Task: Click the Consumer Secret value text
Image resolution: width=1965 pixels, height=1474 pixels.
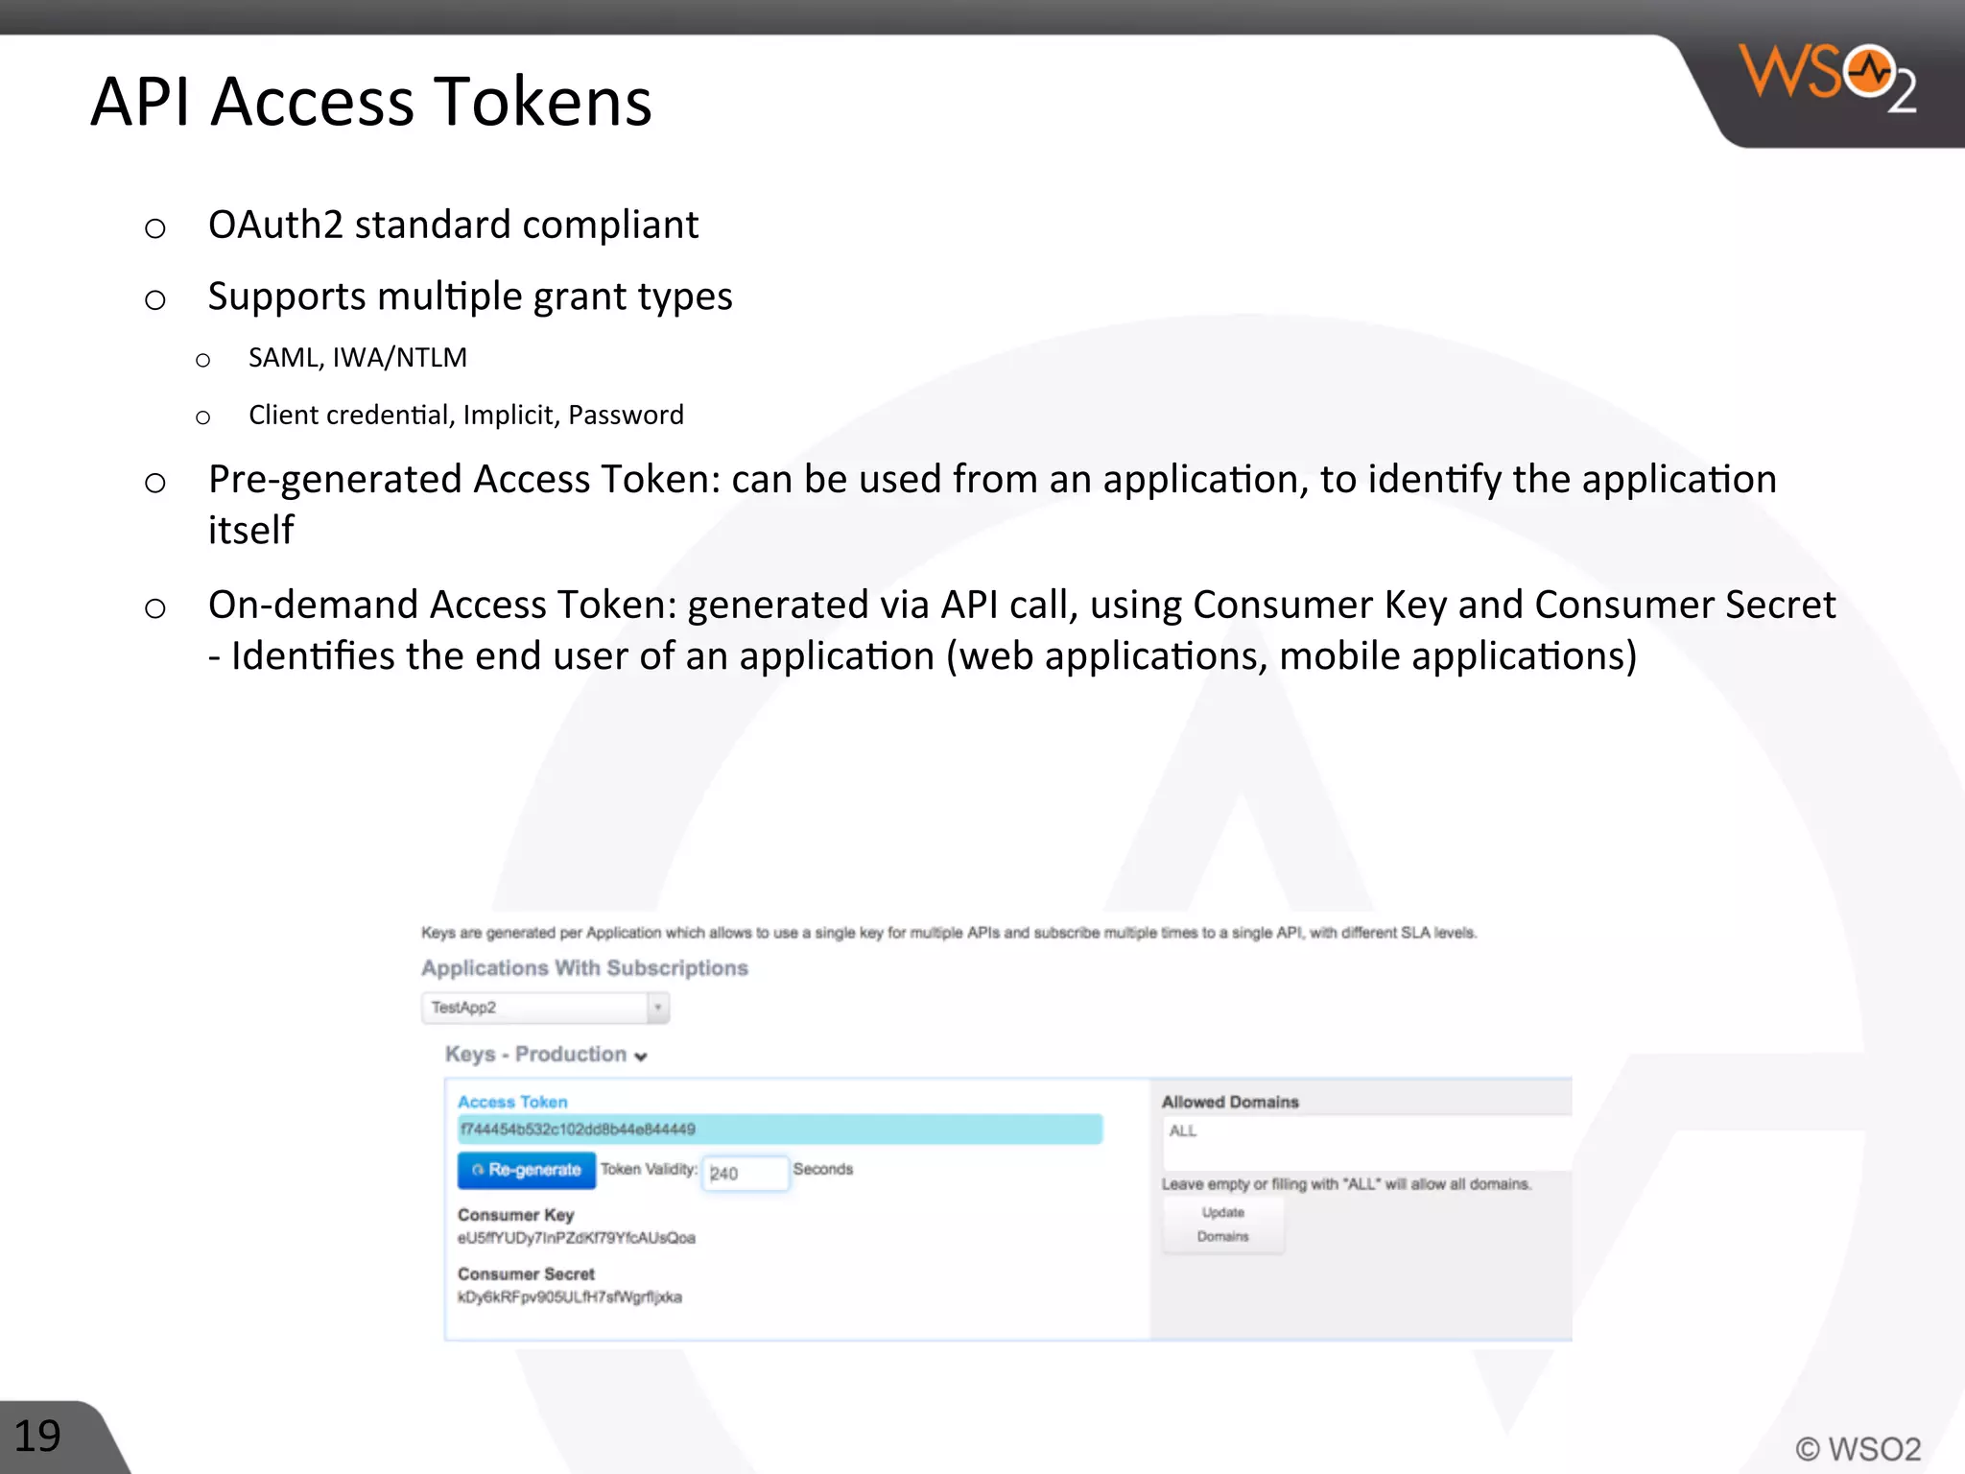Action: coord(570,1297)
